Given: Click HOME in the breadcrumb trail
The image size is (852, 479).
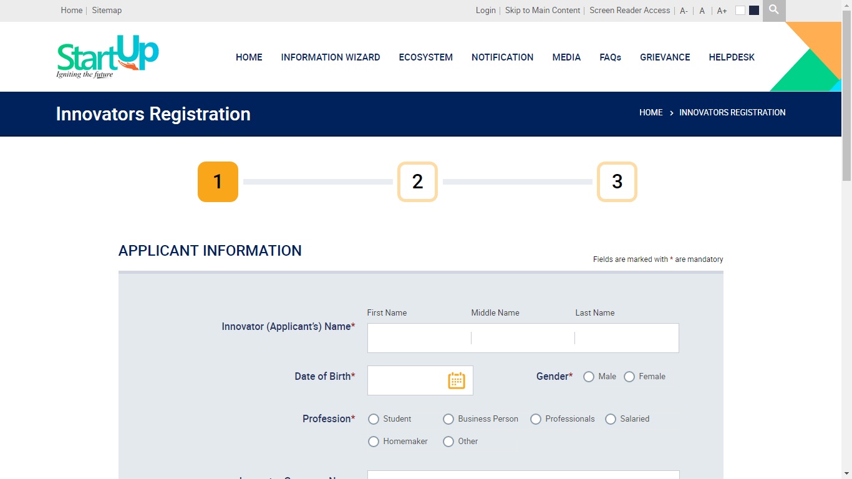Looking at the screenshot, I should click(651, 112).
